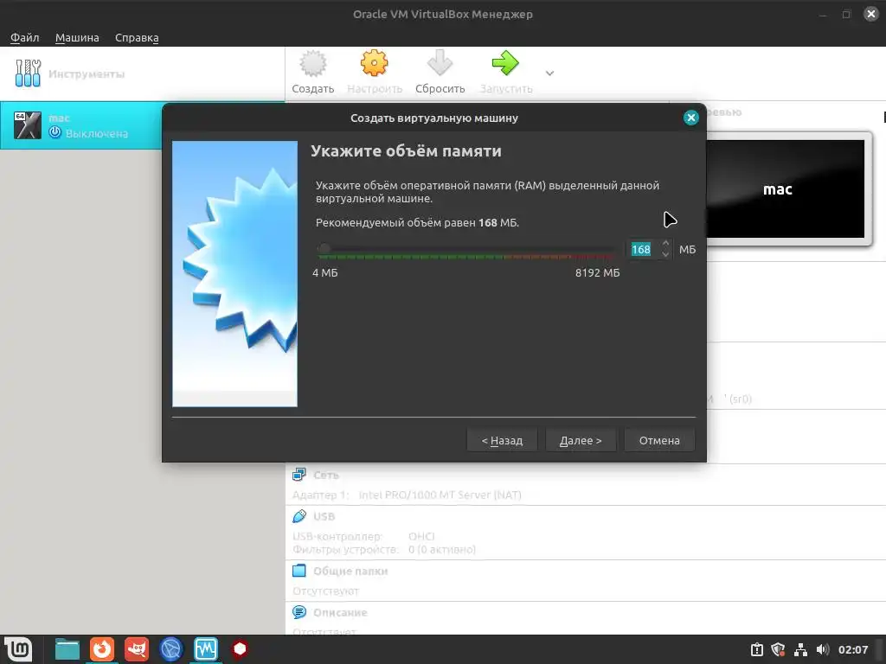This screenshot has height=664, width=886.
Task: Launch Firefox from the taskbar
Action: tap(102, 649)
